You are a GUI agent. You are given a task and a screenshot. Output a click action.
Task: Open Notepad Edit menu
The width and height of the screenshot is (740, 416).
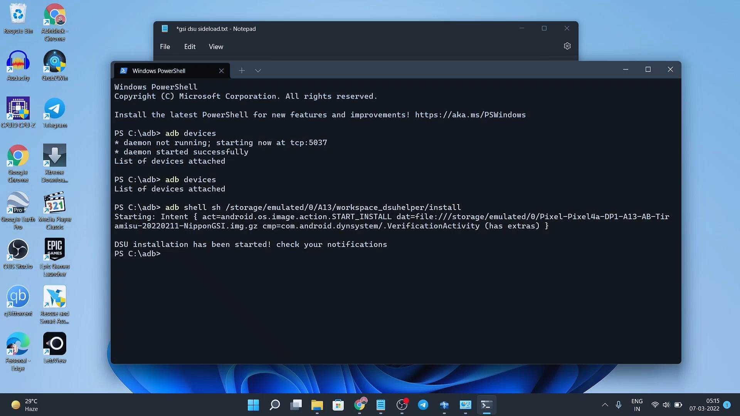point(190,47)
